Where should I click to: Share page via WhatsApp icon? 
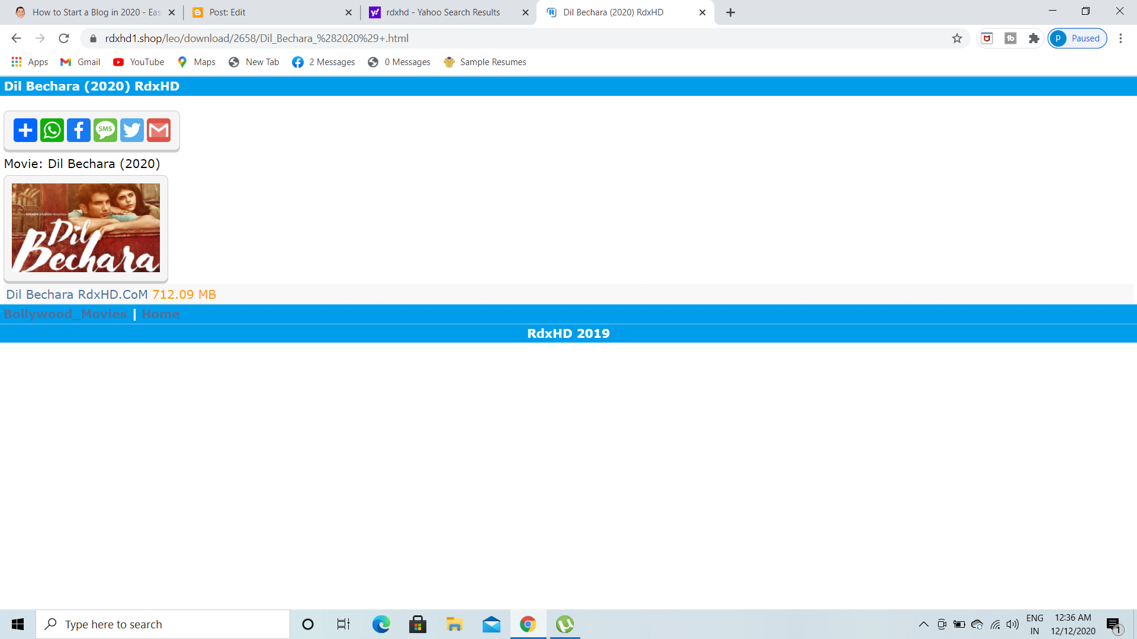[x=52, y=130]
